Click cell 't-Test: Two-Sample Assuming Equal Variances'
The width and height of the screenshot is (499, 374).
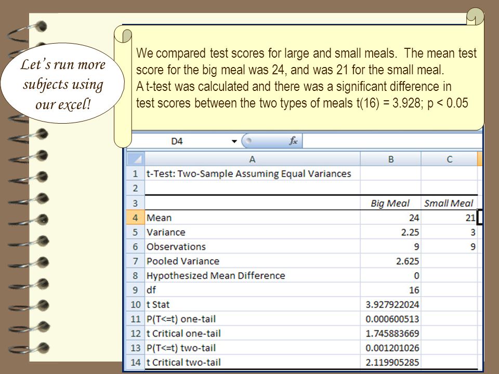point(253,173)
